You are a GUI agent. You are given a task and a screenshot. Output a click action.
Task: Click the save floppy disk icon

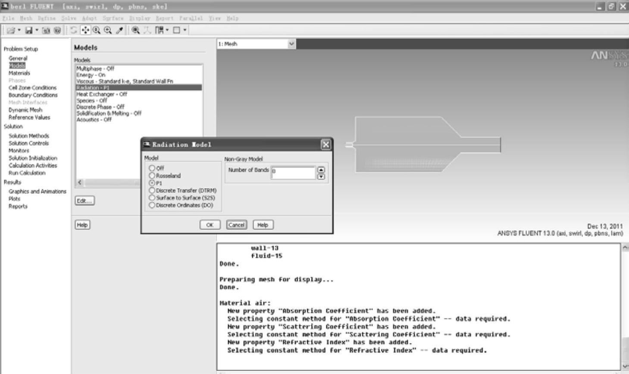click(x=29, y=30)
